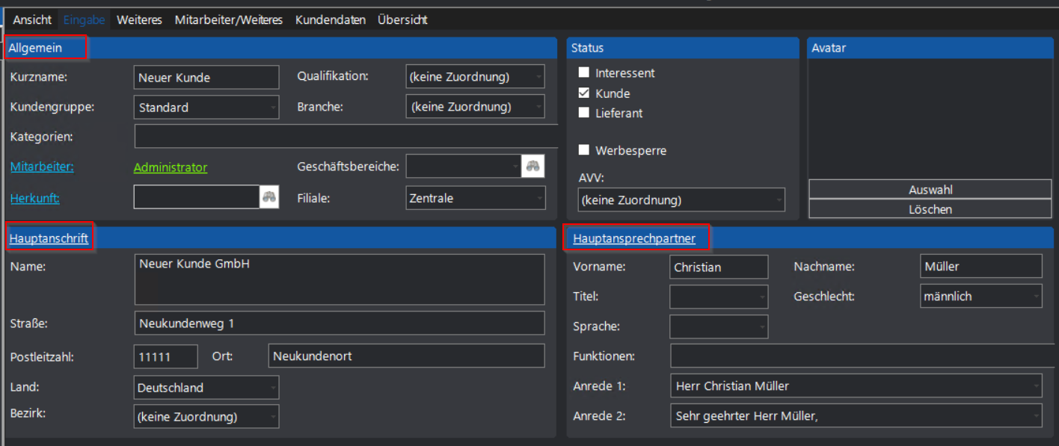Enable the Interessent checkbox
This screenshot has height=446, width=1059.
(584, 73)
